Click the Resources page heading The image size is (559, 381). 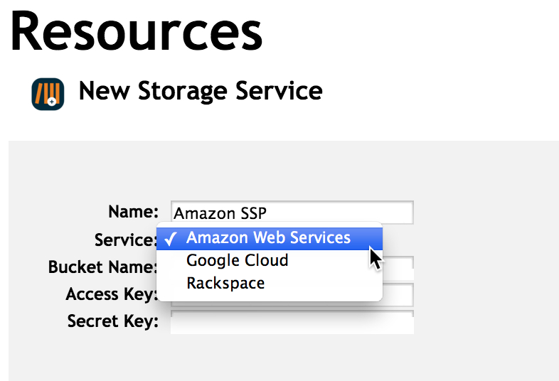tap(137, 31)
